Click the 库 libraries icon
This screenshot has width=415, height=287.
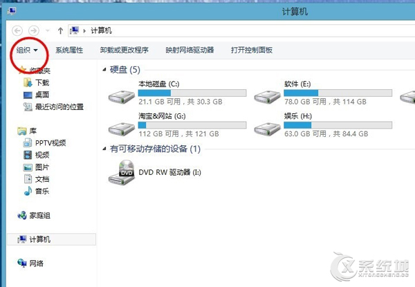pos(22,131)
